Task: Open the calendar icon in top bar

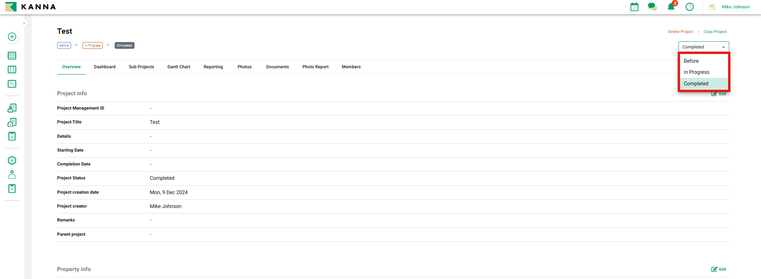Action: click(x=634, y=7)
